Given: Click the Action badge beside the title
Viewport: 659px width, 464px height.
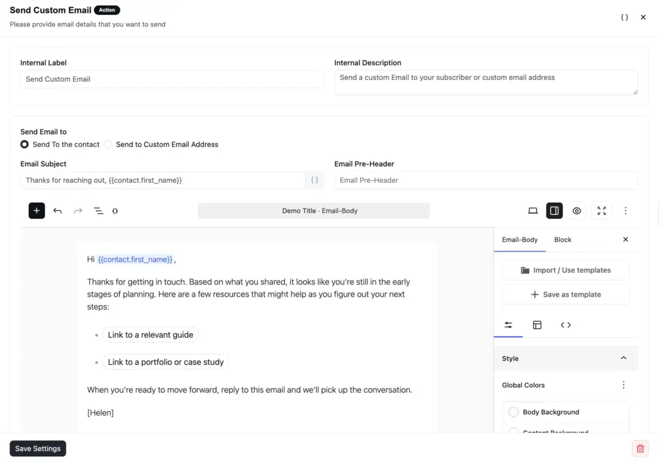Looking at the screenshot, I should [x=107, y=10].
